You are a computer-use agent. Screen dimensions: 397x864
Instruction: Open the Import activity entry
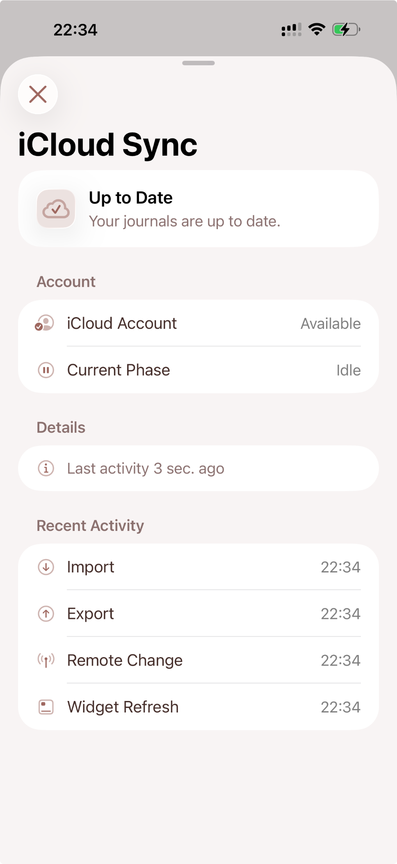point(198,567)
